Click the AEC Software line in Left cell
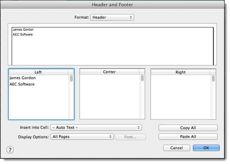Screen dimensions: 230x164 [22, 84]
